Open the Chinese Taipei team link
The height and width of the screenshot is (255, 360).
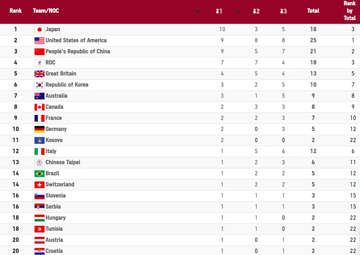63,163
